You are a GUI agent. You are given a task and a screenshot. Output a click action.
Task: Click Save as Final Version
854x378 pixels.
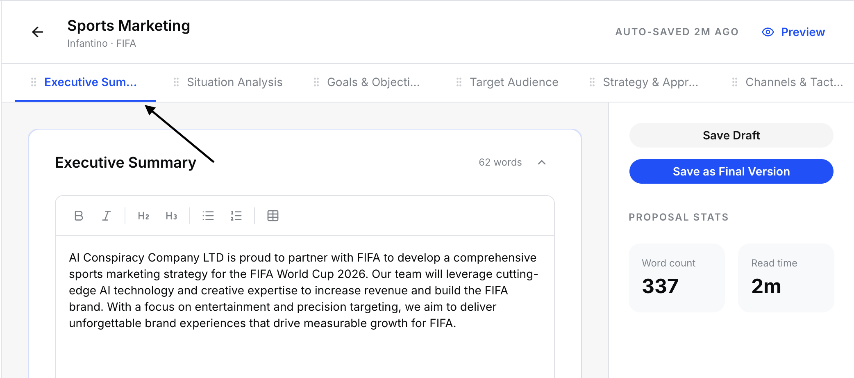point(731,171)
